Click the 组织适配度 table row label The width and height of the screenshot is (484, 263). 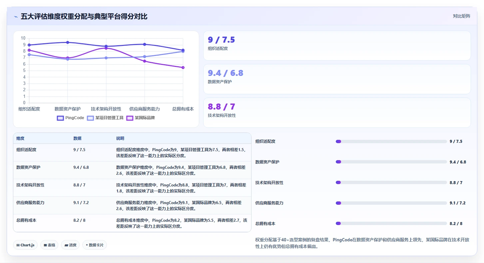pos(26,150)
